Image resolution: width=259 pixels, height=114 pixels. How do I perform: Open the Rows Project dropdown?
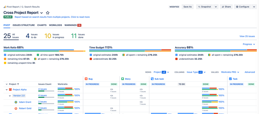(161, 72)
